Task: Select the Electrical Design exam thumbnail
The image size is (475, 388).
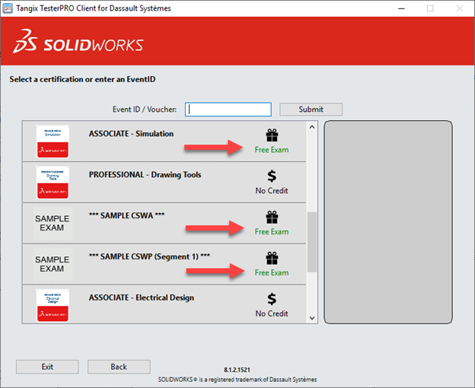Action: 53,304
